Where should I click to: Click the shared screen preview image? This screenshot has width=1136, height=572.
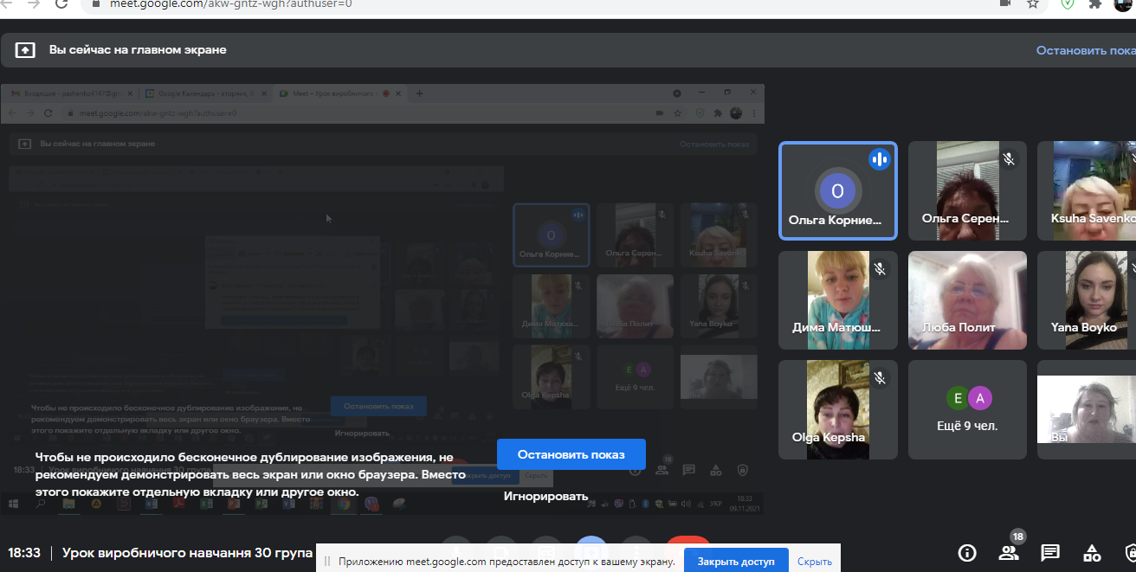click(x=382, y=299)
